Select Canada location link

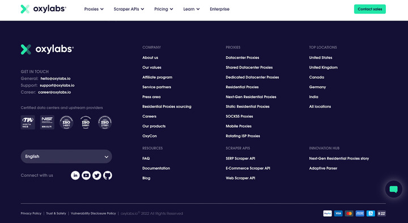point(316,77)
